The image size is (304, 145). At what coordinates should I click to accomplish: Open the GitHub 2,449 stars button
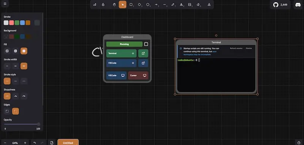coord(280,5)
